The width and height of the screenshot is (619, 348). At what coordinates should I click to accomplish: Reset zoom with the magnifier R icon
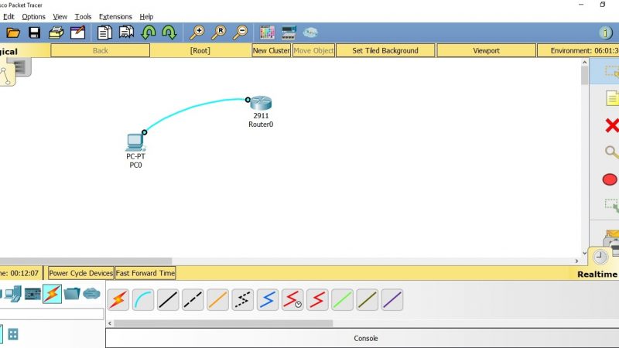pyautogui.click(x=219, y=32)
